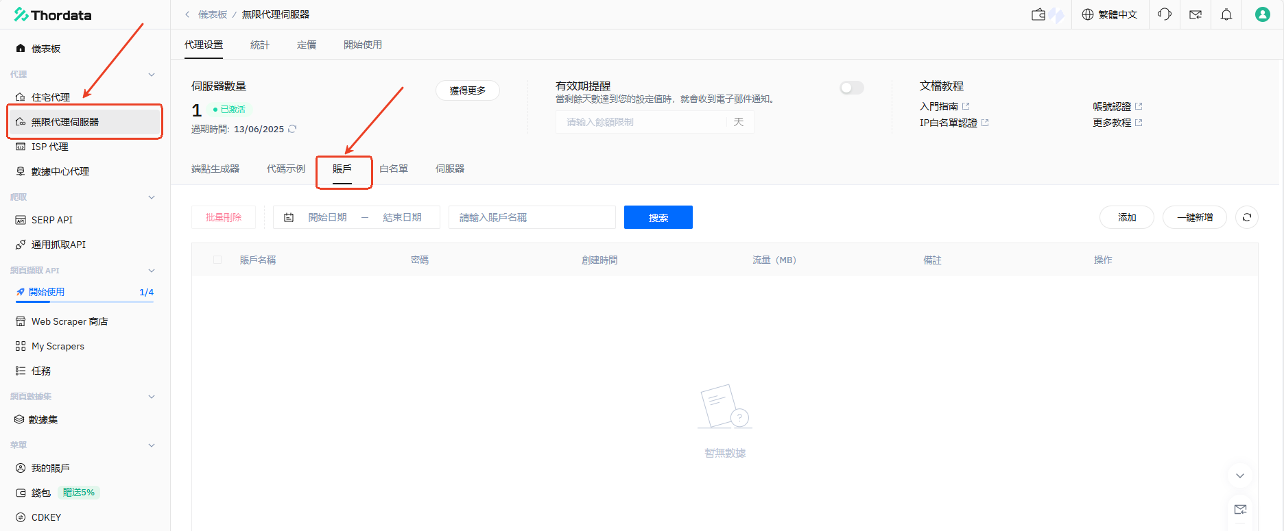Image resolution: width=1284 pixels, height=531 pixels.
Task: Collapse the 代理 sidebar section
Action: click(152, 75)
